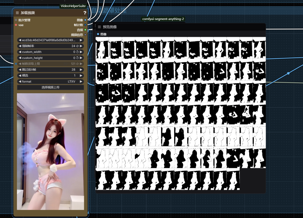Click the 跳过前X帧 value 28
The image size is (303, 218).
click(73, 70)
